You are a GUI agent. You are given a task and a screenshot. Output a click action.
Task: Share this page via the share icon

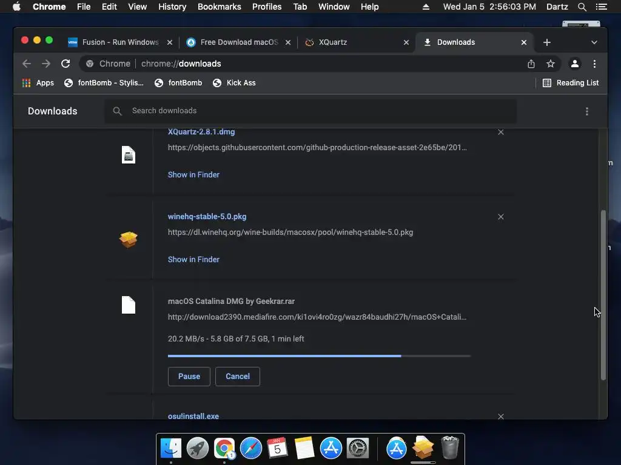pyautogui.click(x=531, y=64)
